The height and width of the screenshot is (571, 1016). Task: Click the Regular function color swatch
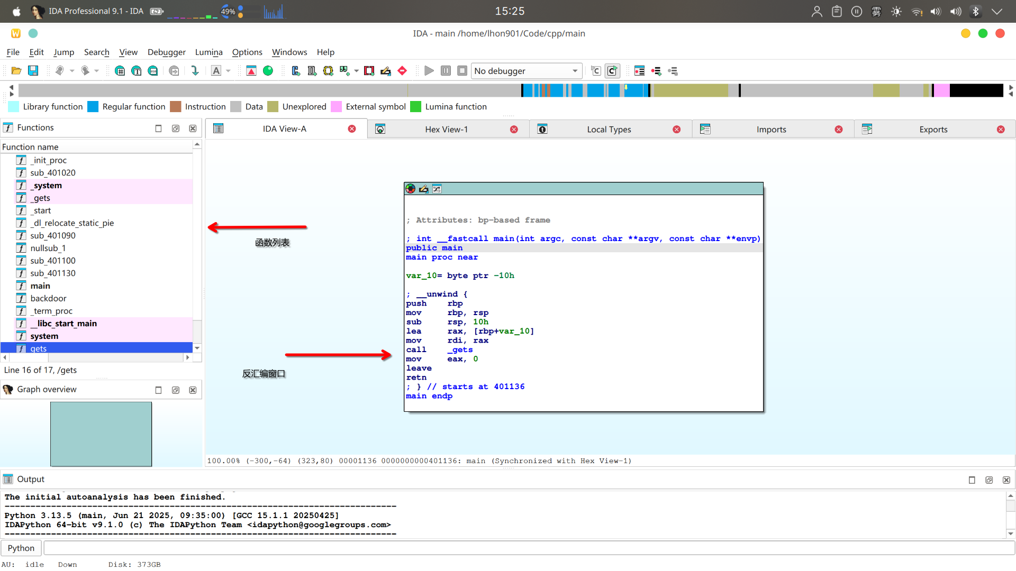93,107
